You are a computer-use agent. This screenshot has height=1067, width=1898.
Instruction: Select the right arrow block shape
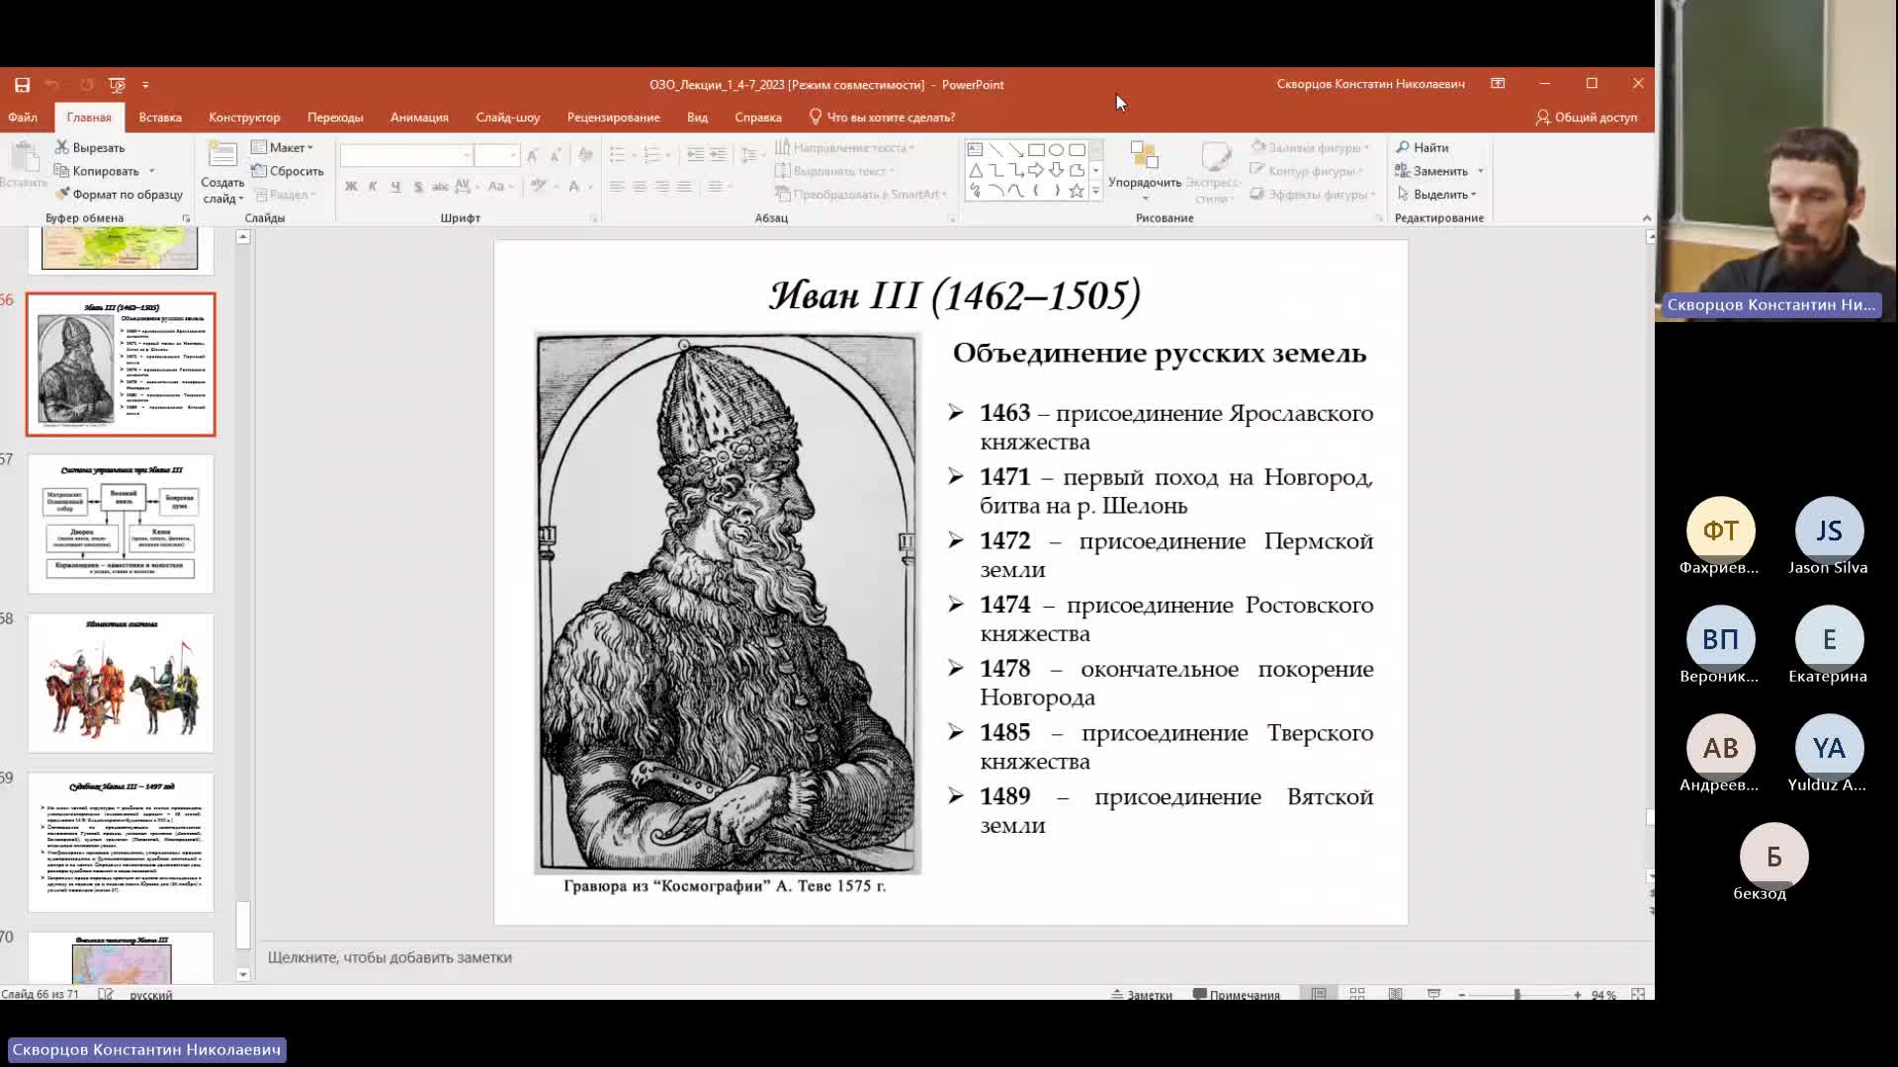tap(1036, 170)
